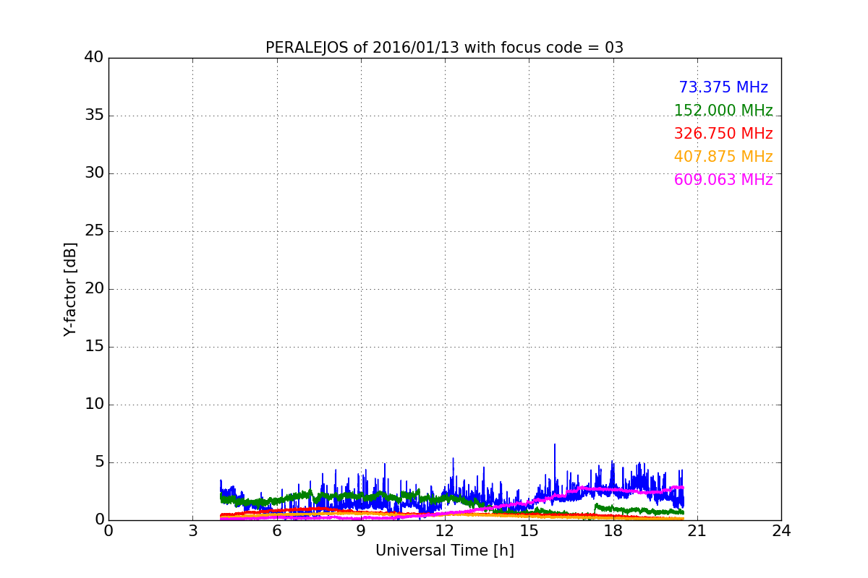This screenshot has width=868, height=578.
Task: Click the x-axis tick label 12
Action: pos(445,531)
